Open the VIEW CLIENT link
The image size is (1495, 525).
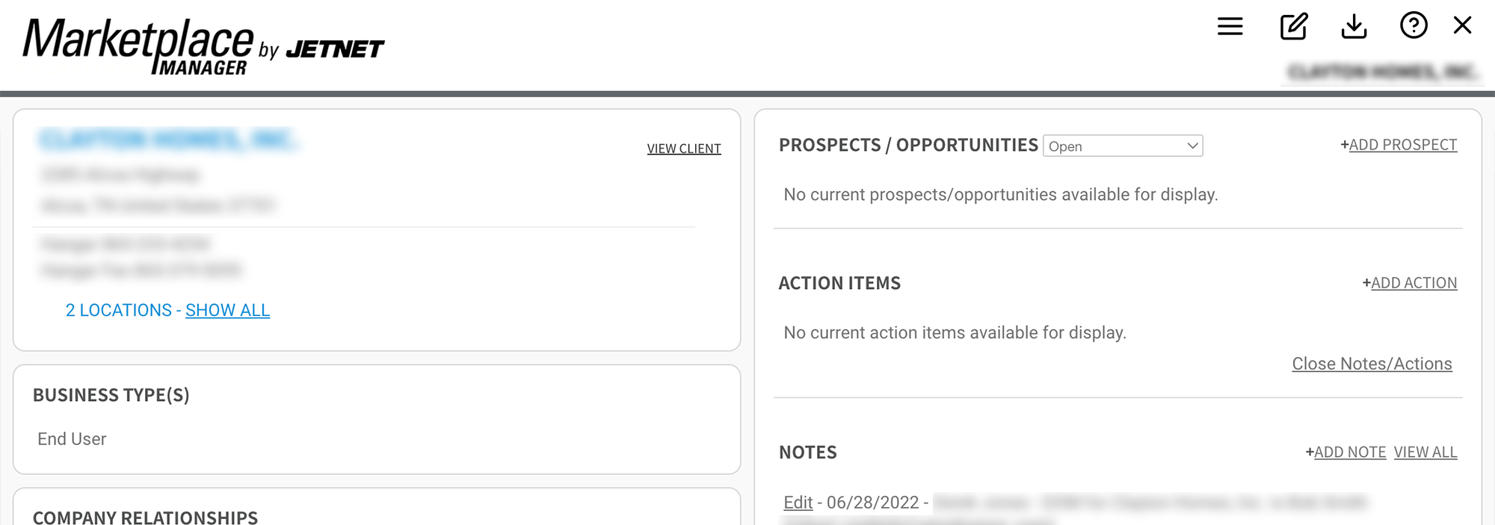point(683,149)
